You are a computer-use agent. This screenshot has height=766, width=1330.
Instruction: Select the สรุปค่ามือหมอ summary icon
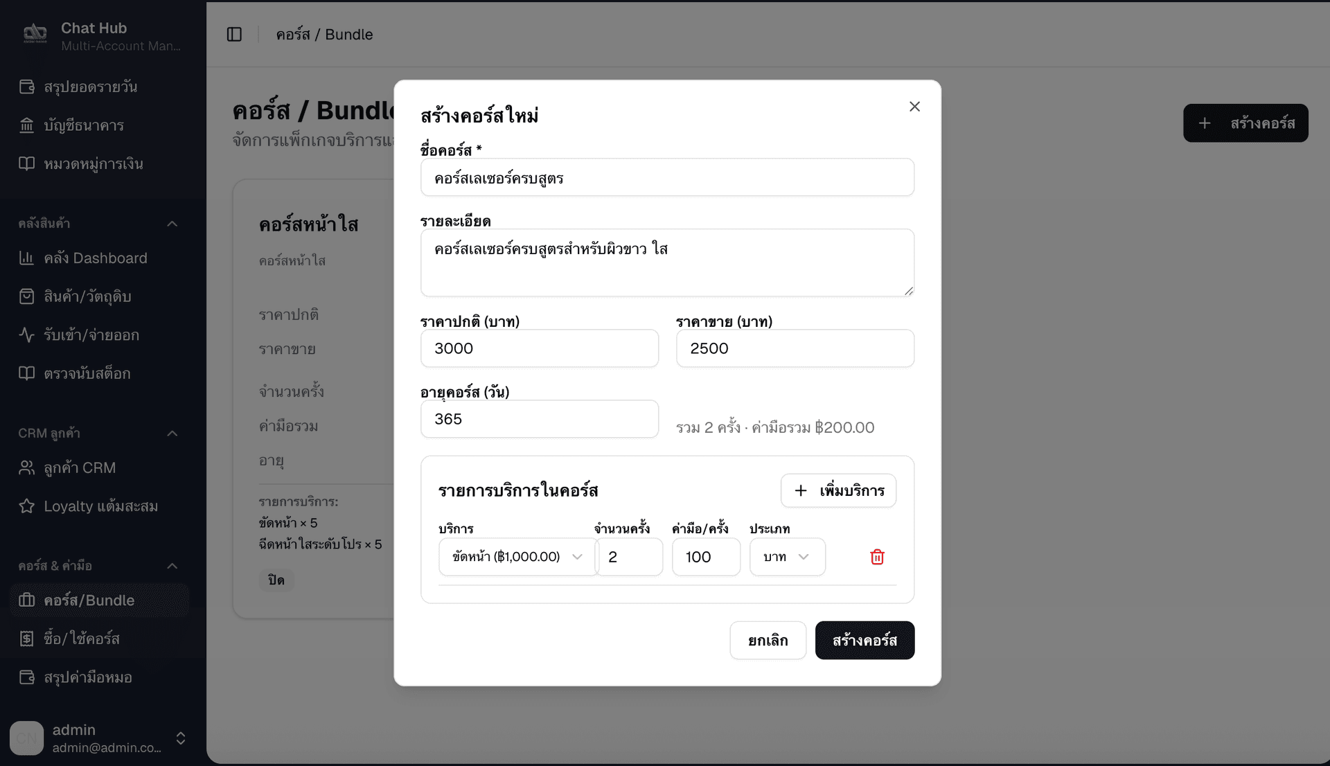click(x=26, y=677)
